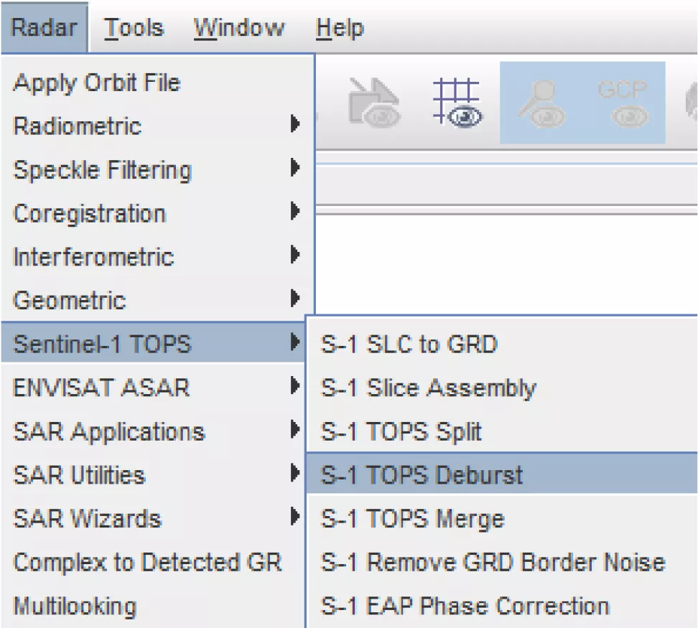The image size is (698, 628).
Task: Select S-1 Remove GRD Border Noise
Action: (x=502, y=562)
